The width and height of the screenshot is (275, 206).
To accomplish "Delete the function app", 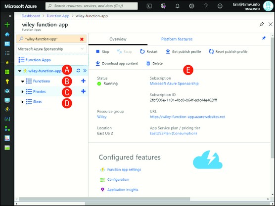I will 154,63.
